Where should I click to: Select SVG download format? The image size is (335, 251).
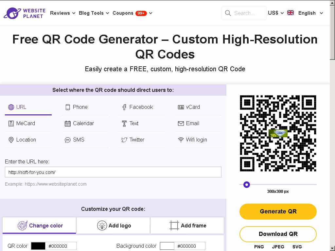click(x=297, y=247)
